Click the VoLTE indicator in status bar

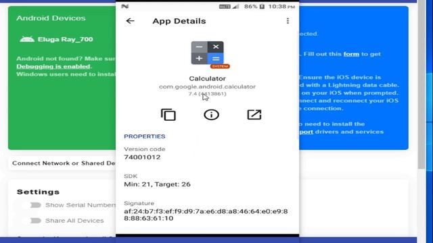225,7
